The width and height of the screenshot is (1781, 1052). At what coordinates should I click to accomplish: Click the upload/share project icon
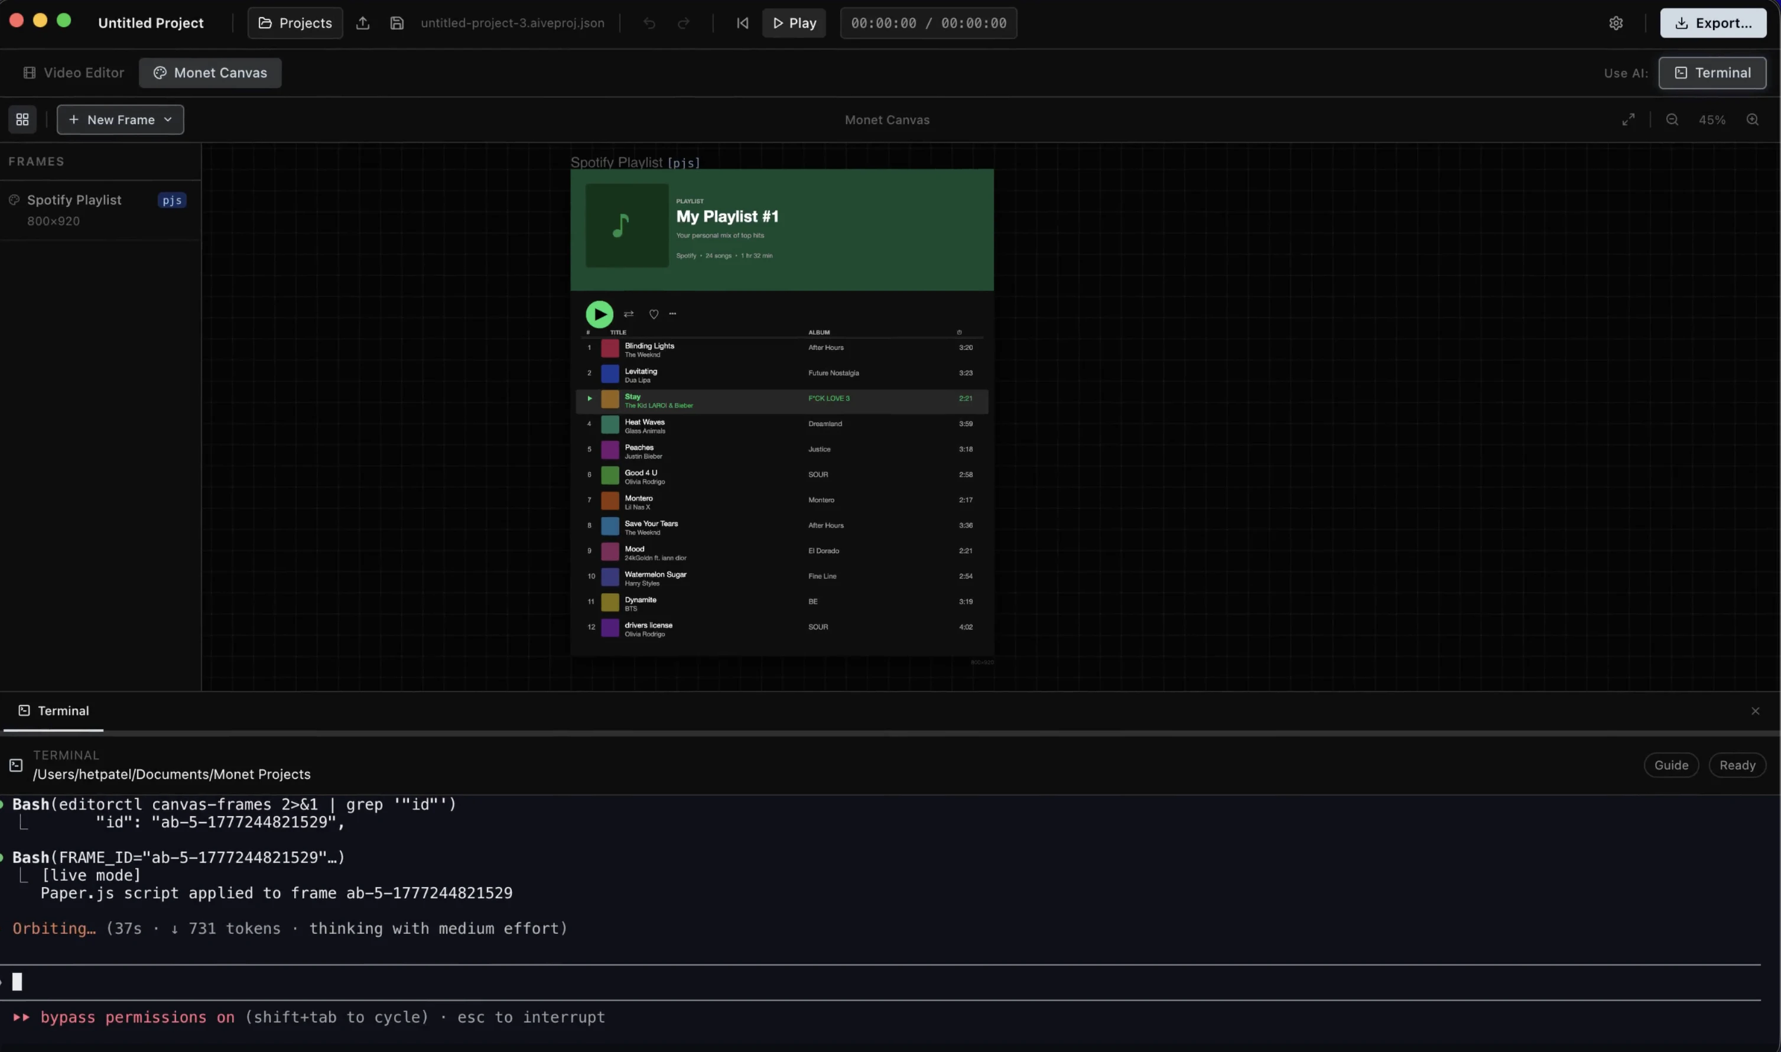pyautogui.click(x=363, y=24)
